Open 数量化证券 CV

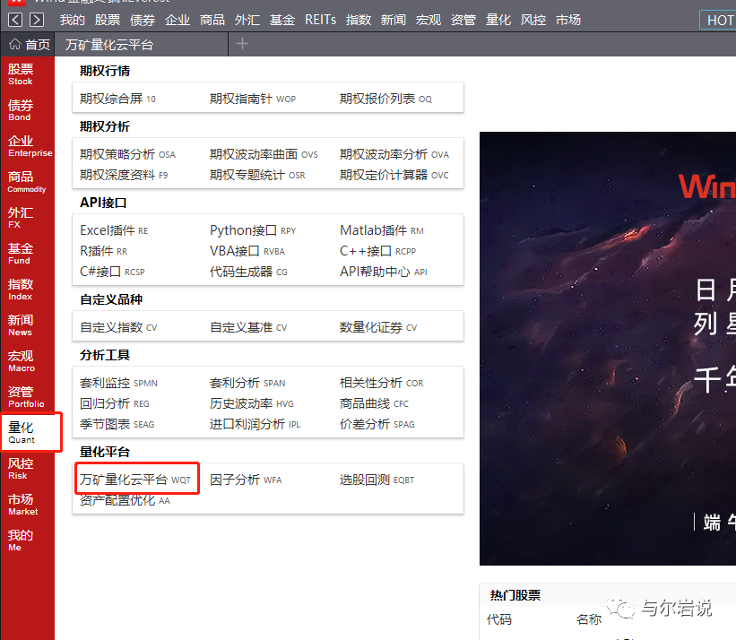[378, 327]
